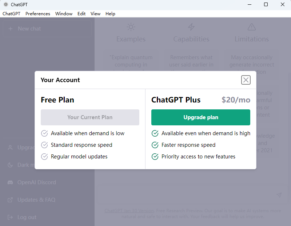The width and height of the screenshot is (291, 226).
Task: Click checkmark icon next to Standard response speed
Action: 44,145
